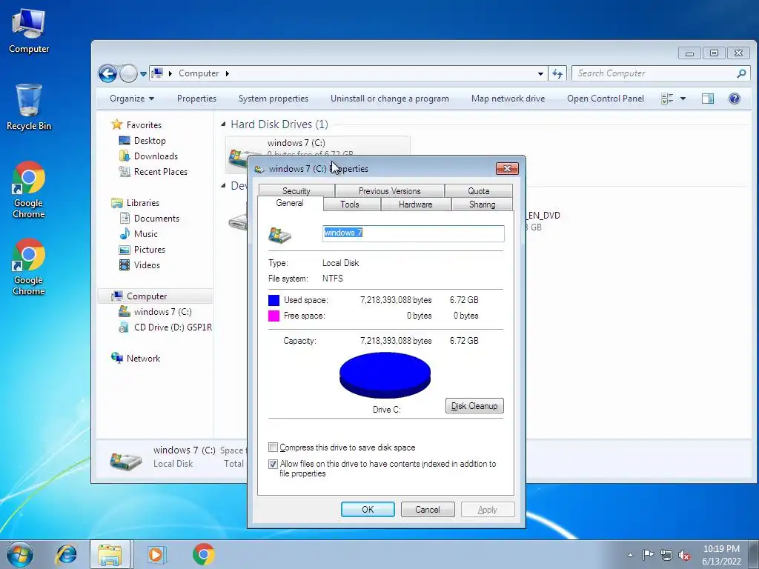Open the Pictures library

click(150, 249)
